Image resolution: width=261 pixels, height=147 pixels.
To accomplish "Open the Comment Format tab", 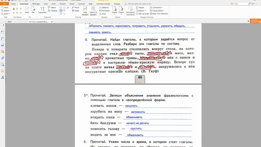I will (103, 4).
